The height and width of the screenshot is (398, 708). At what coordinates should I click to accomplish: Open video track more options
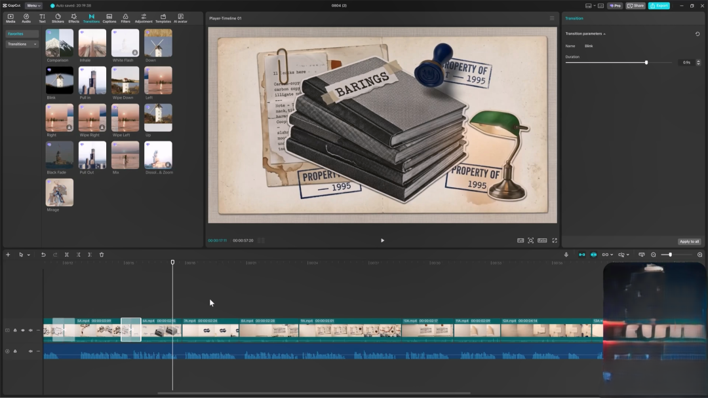click(39, 331)
